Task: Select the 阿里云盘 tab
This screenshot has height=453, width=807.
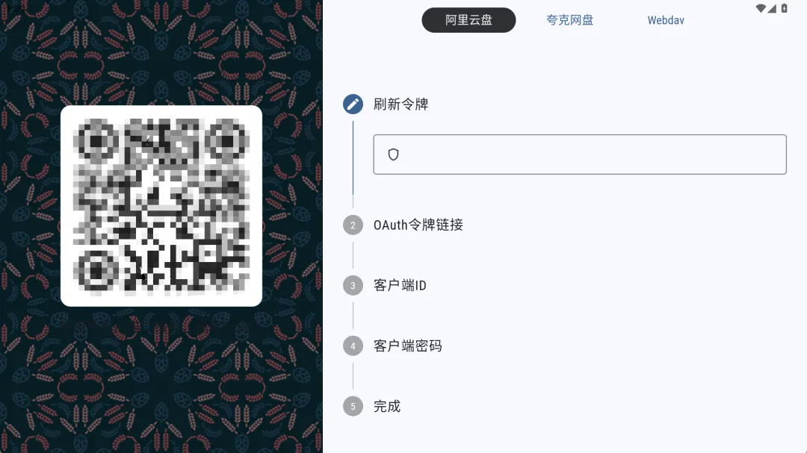Action: coord(469,20)
